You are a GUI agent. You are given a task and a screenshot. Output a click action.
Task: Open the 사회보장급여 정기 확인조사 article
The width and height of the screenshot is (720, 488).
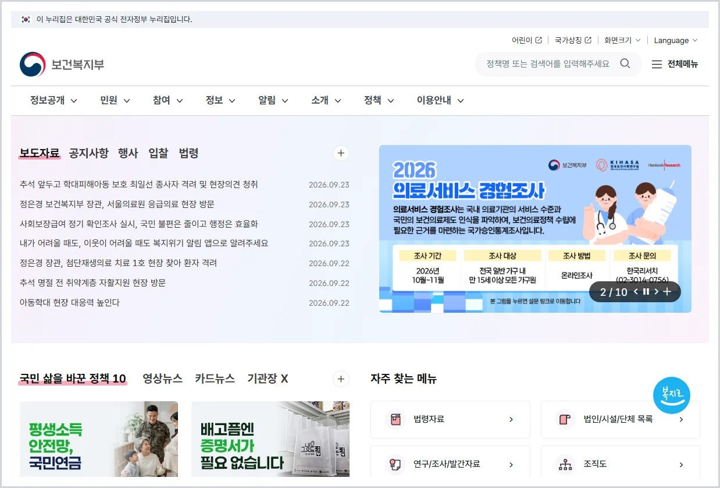point(139,224)
